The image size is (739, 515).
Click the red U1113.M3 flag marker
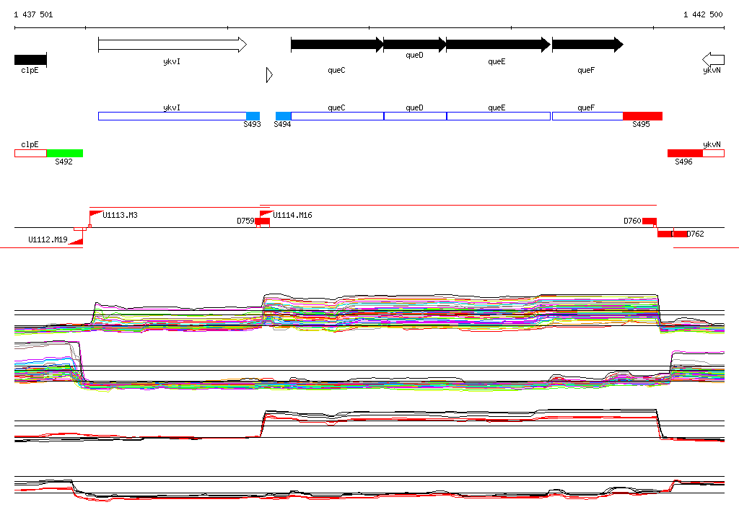point(96,214)
